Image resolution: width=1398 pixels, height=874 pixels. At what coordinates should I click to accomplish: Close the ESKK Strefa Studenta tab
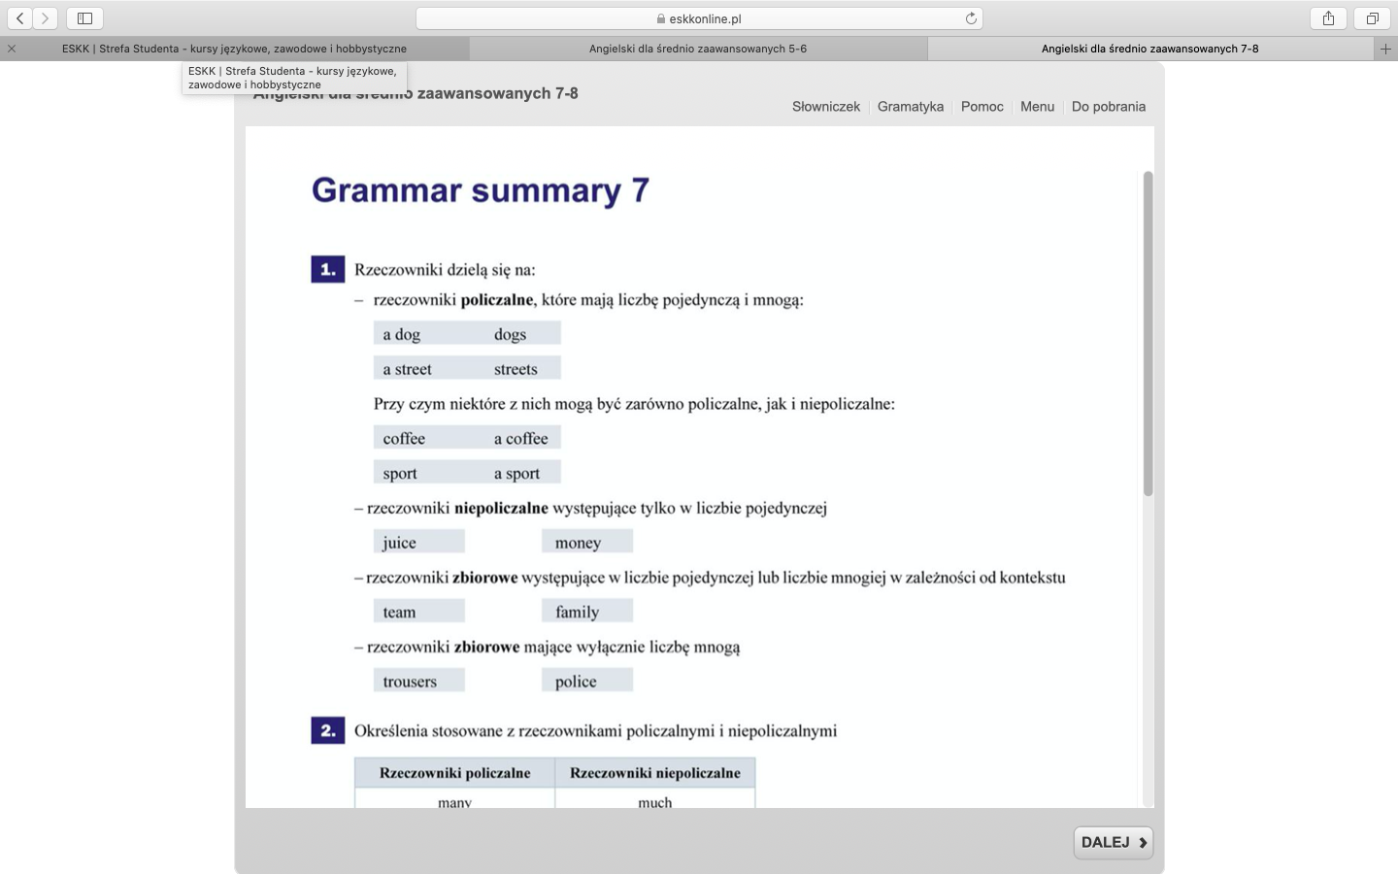pyautogui.click(x=12, y=49)
